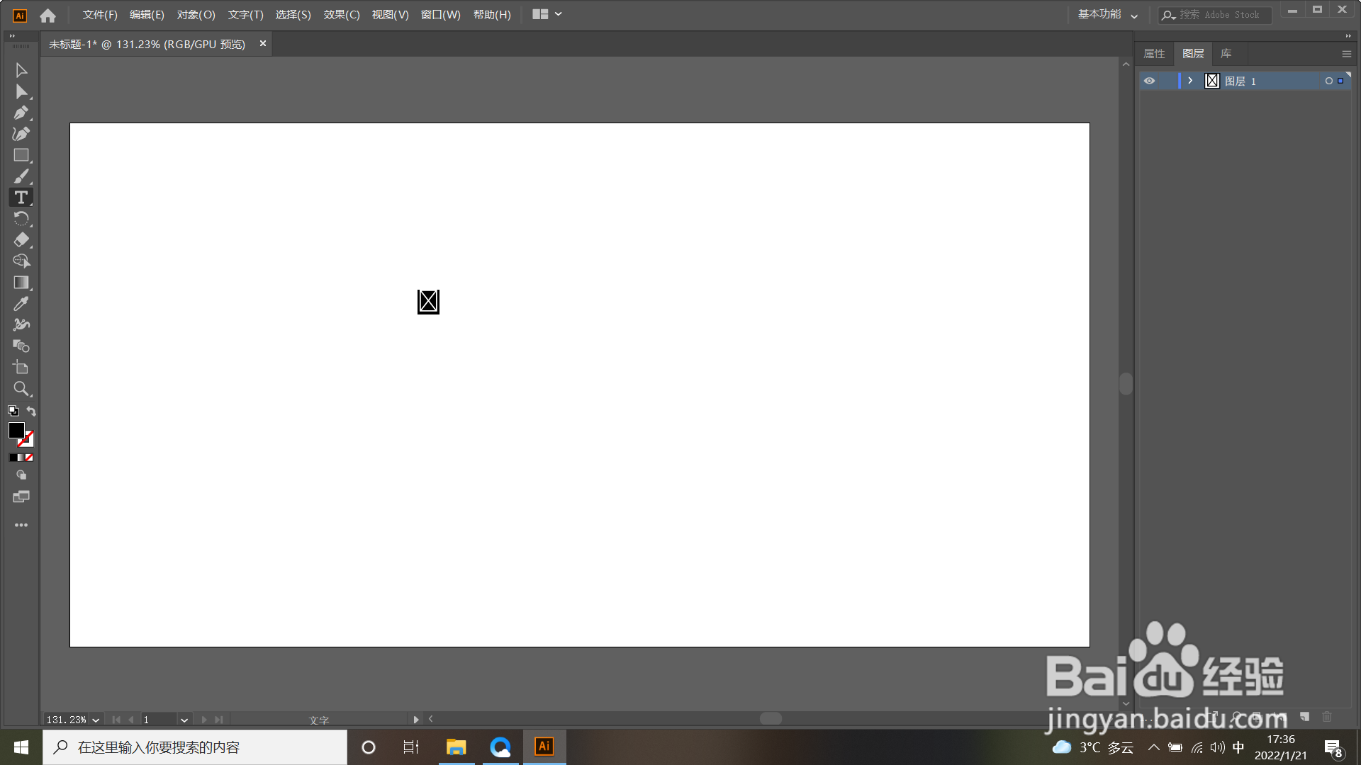The width and height of the screenshot is (1361, 765).
Task: Select the Eyedropper tool
Action: click(21, 303)
